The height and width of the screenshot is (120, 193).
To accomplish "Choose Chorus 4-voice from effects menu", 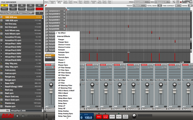I will 64,45.
